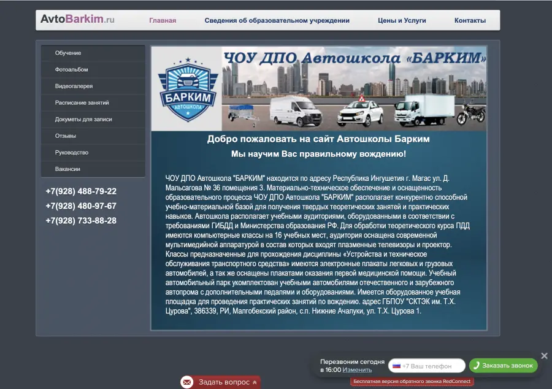Go to Цены и Услуги page
This screenshot has width=552, height=389.
pyautogui.click(x=402, y=20)
